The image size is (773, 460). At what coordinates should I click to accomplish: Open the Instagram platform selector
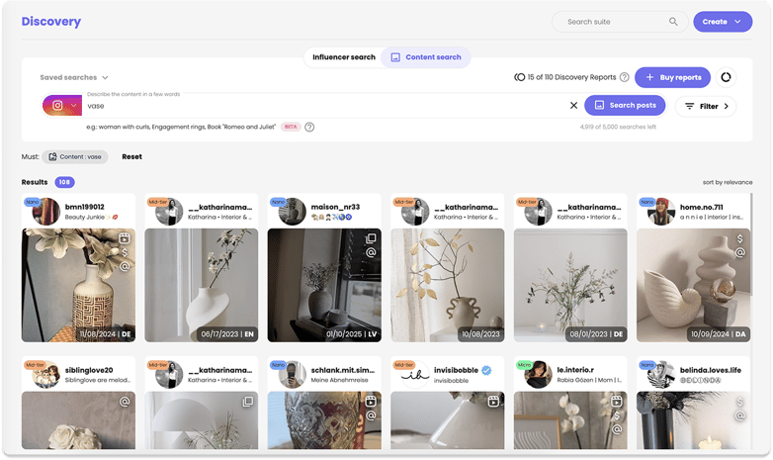point(62,105)
